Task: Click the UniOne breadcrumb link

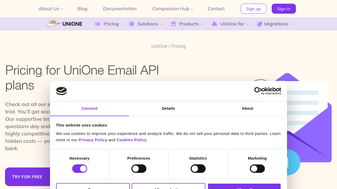Action: (159, 46)
